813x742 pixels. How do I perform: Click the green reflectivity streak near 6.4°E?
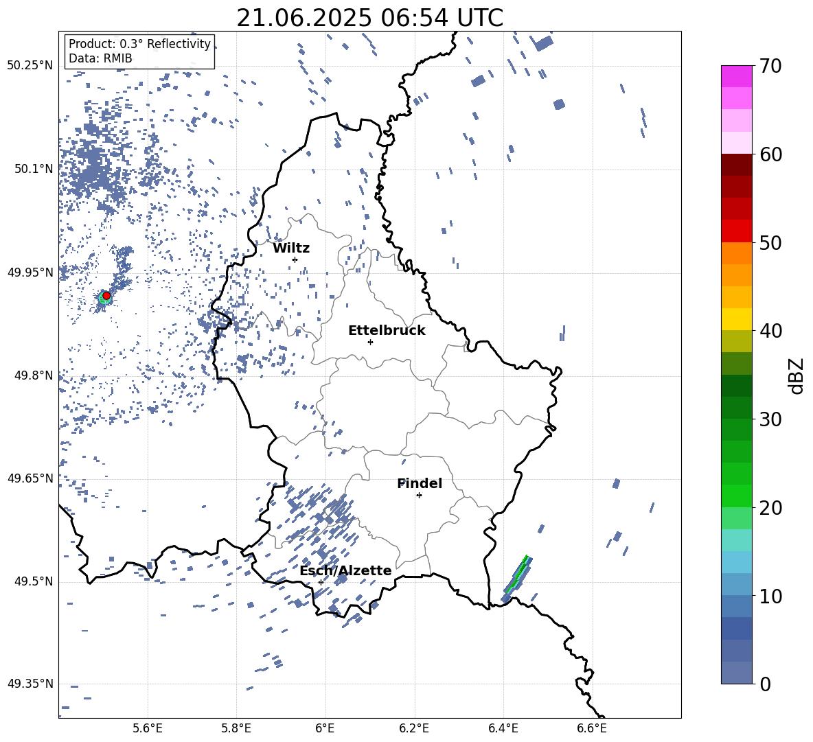(x=517, y=576)
